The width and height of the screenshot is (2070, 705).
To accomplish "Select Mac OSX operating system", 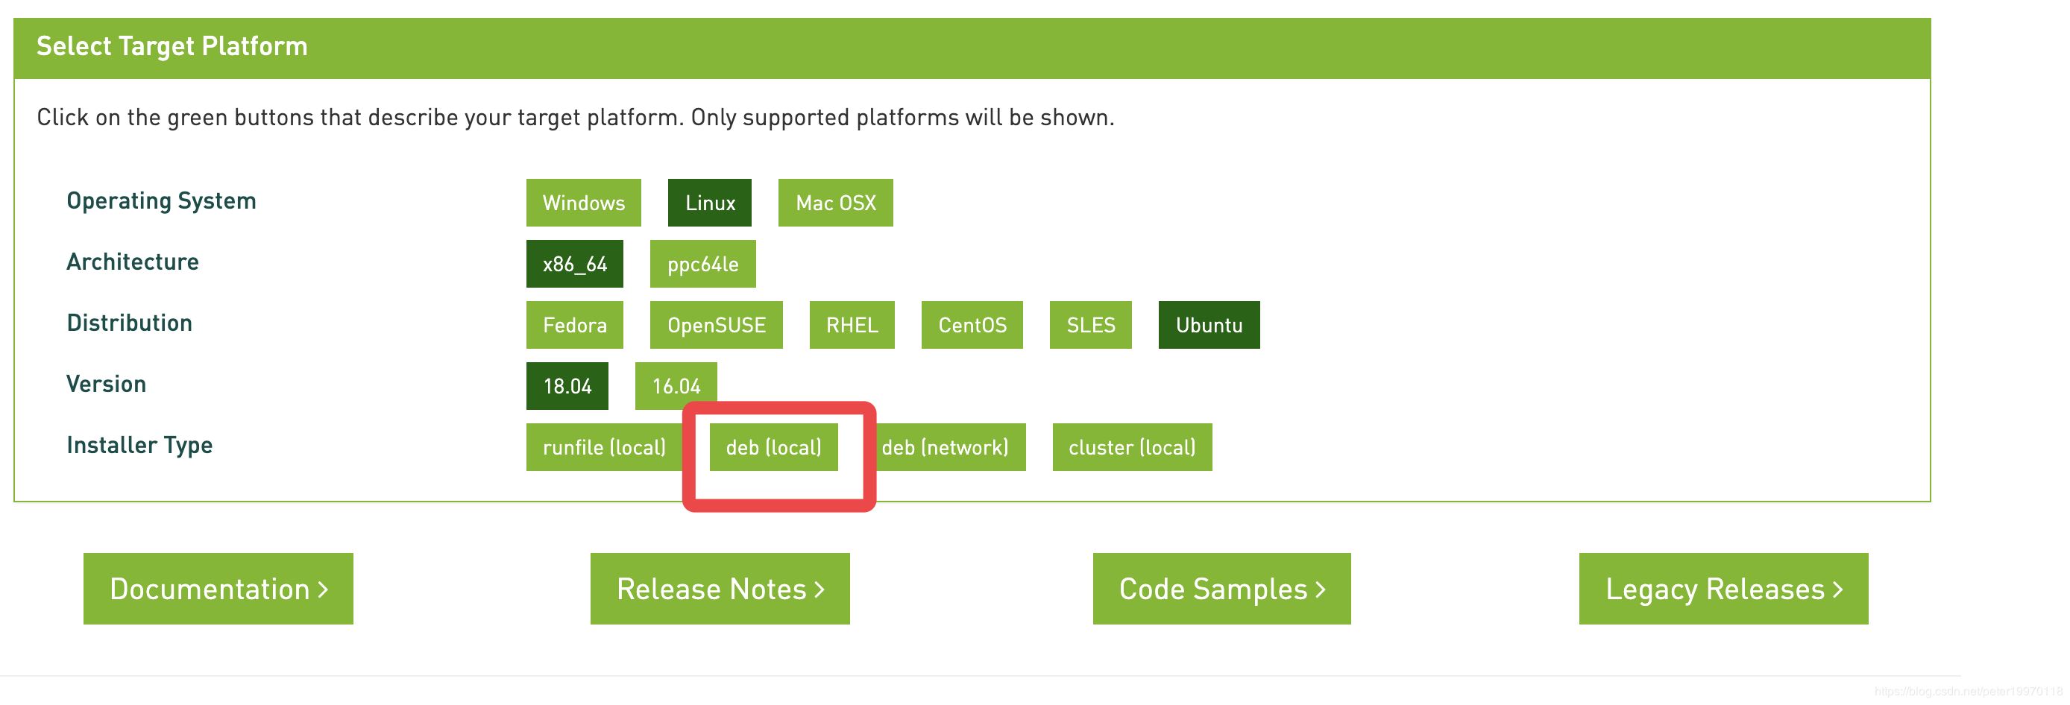I will tap(835, 203).
